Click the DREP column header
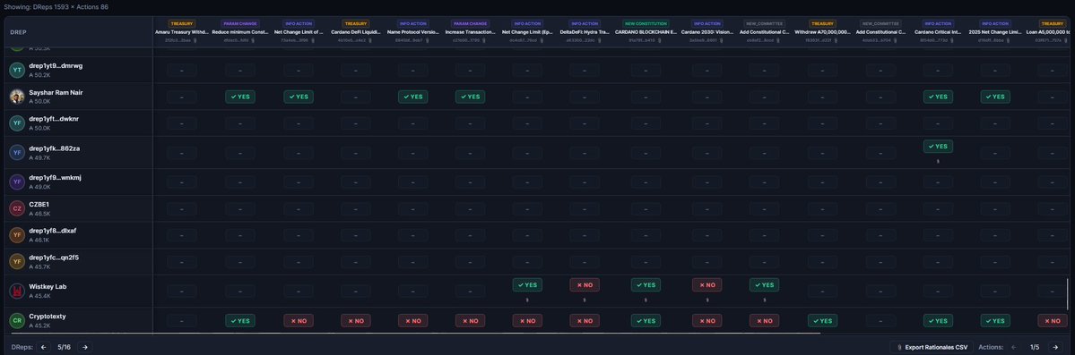Image resolution: width=1075 pixels, height=355 pixels. (18, 32)
